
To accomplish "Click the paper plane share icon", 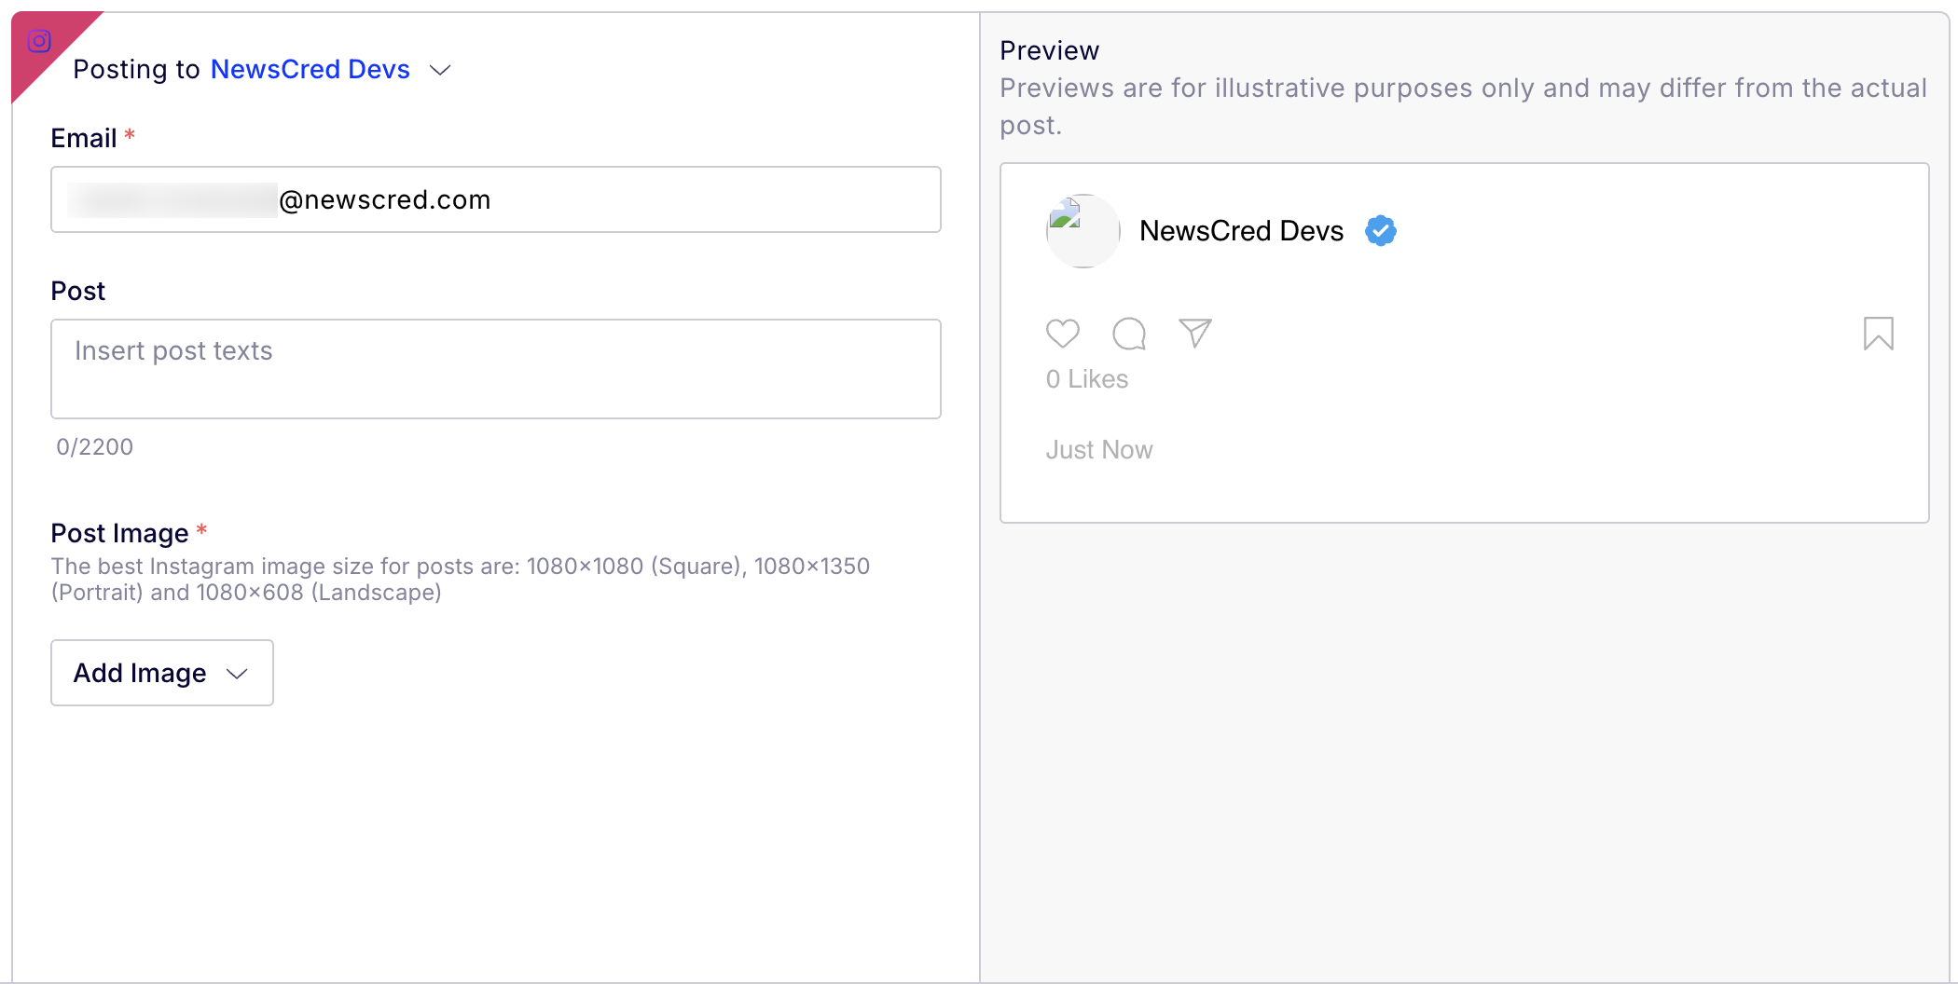I will 1195,333.
